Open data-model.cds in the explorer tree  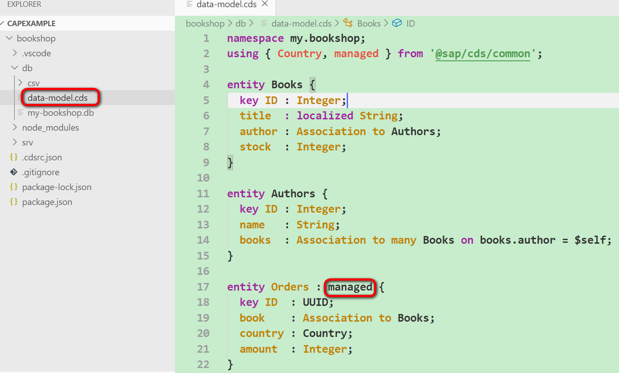click(57, 98)
